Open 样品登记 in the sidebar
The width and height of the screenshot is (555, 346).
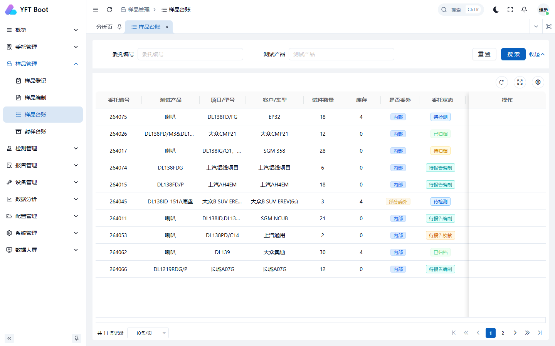[43, 81]
